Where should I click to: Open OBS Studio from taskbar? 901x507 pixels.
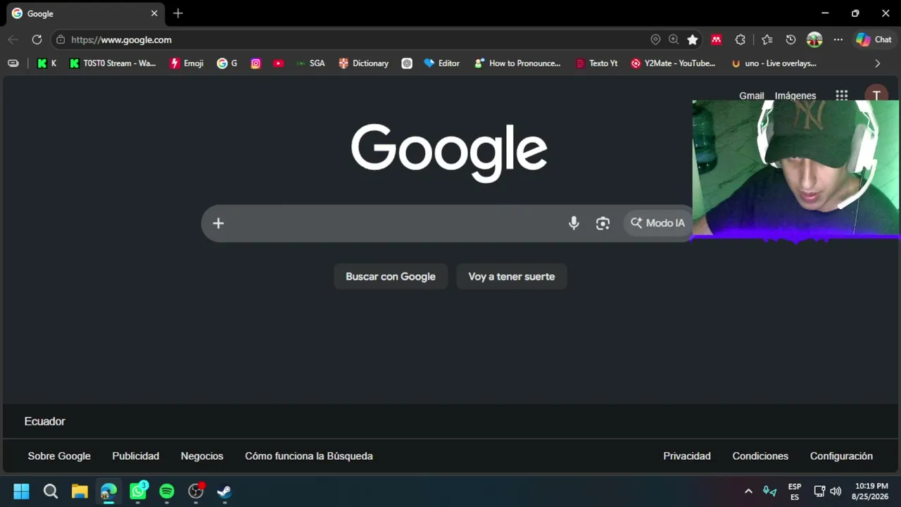pos(196,492)
